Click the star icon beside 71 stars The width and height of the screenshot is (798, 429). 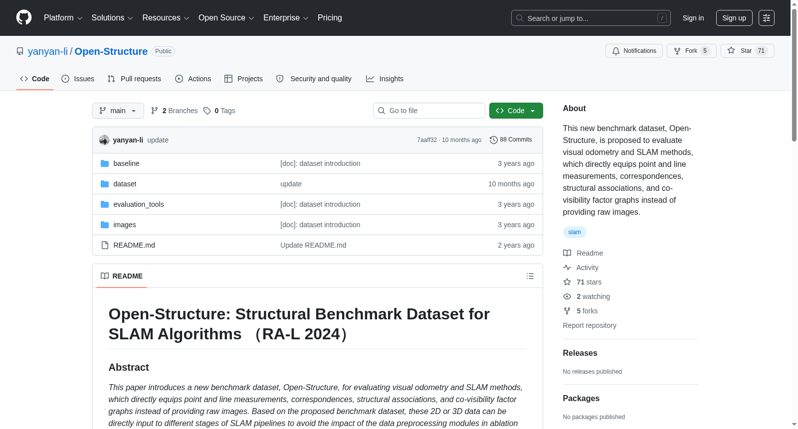tap(567, 282)
